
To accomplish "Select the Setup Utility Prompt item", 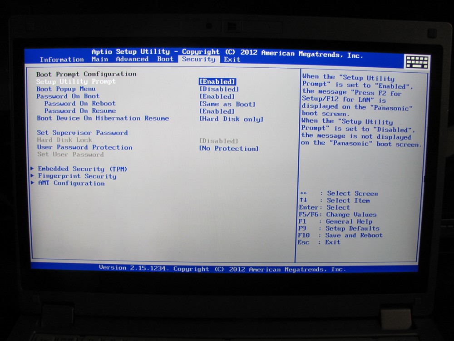I will click(x=76, y=81).
